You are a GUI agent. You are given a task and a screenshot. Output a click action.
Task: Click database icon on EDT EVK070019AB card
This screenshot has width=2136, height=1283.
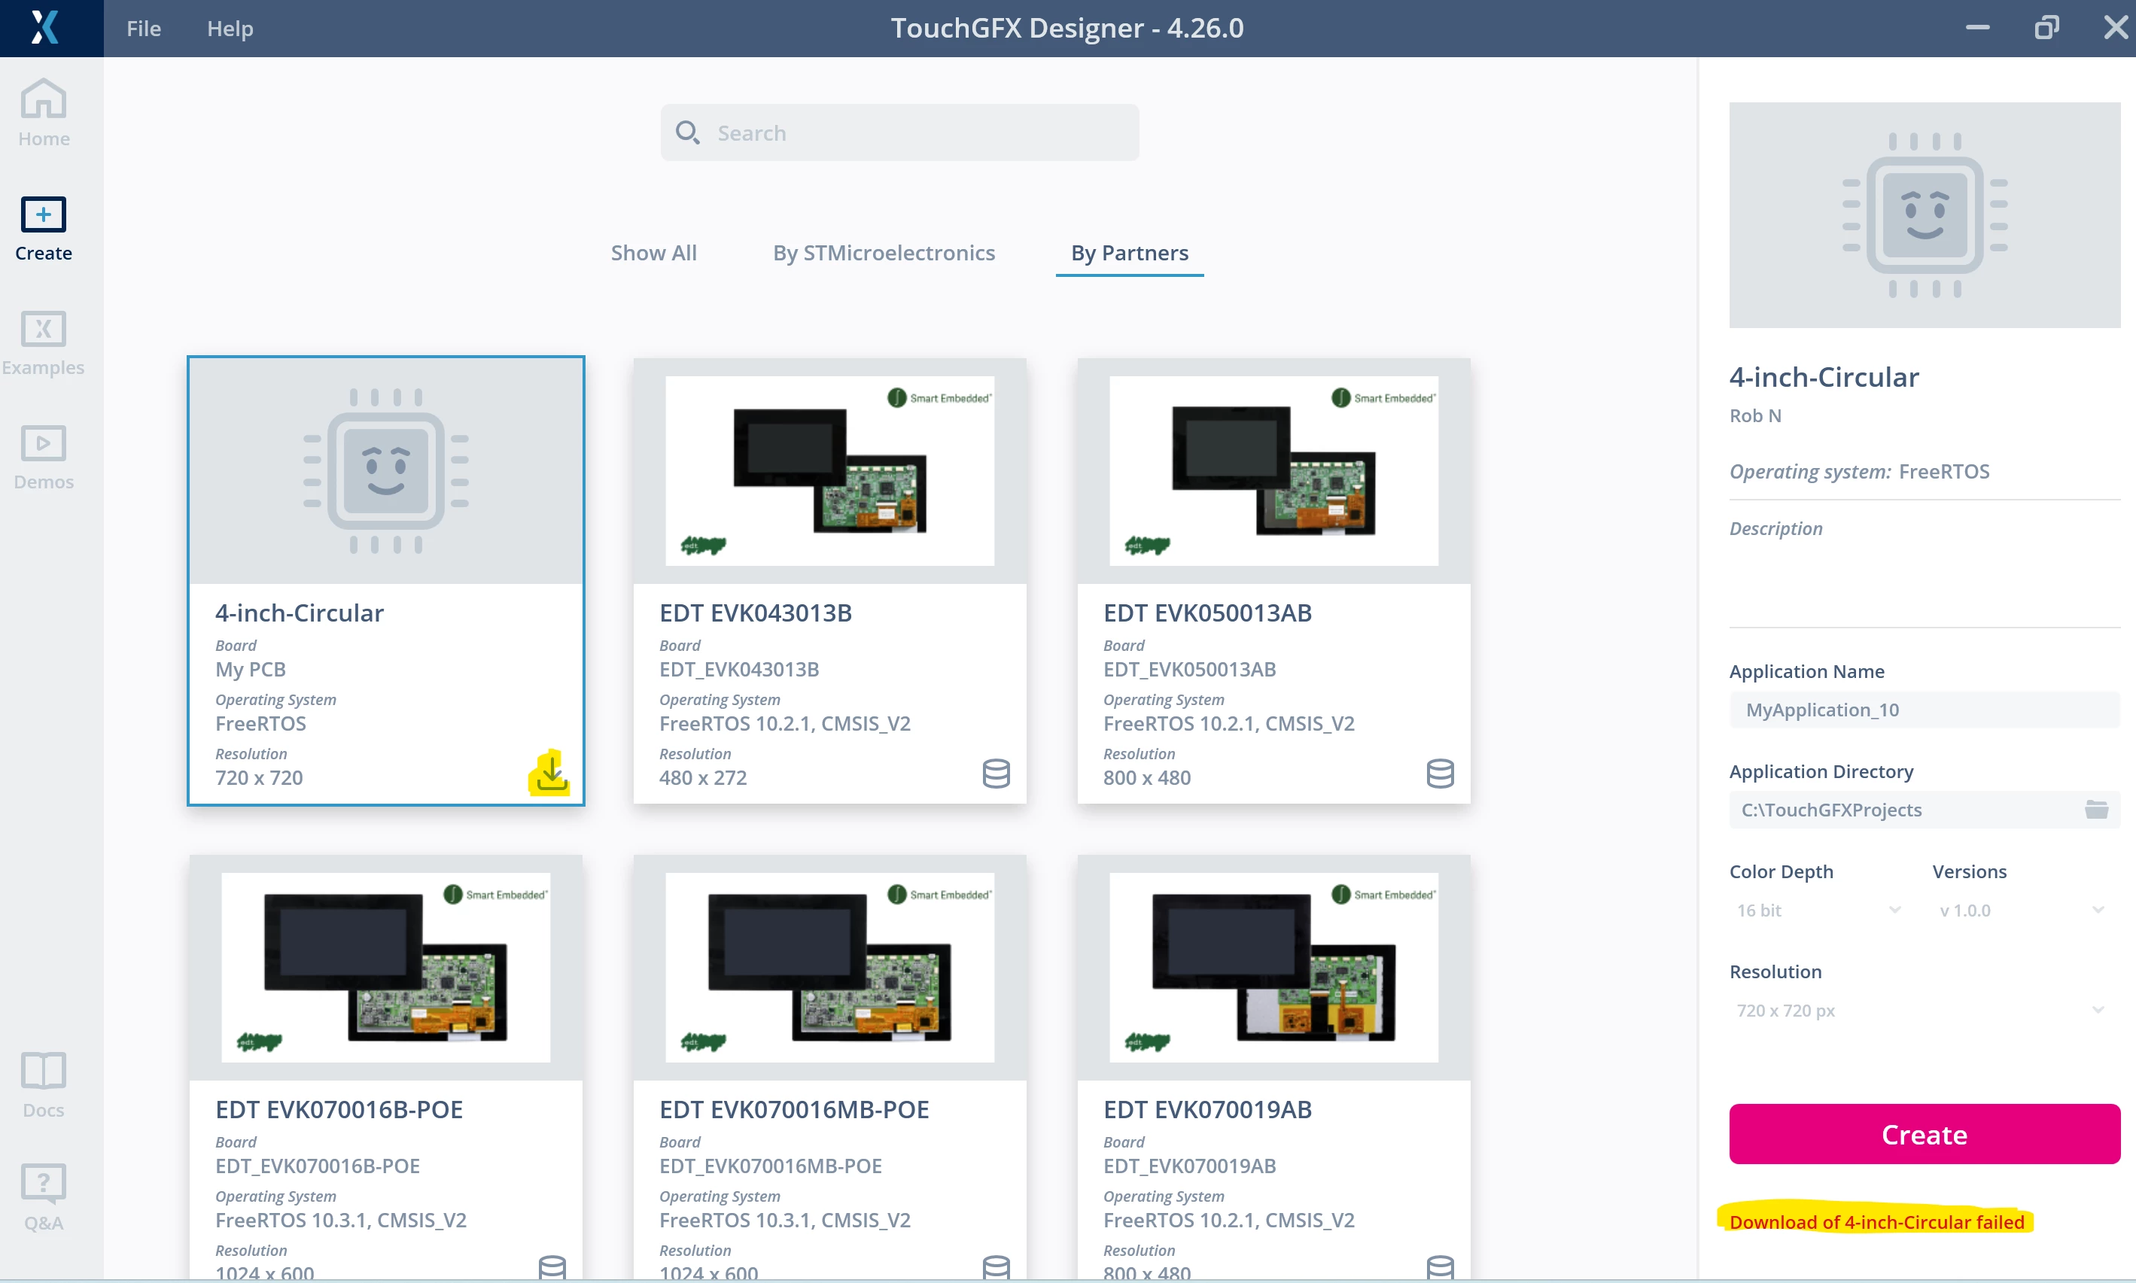pos(1440,1267)
